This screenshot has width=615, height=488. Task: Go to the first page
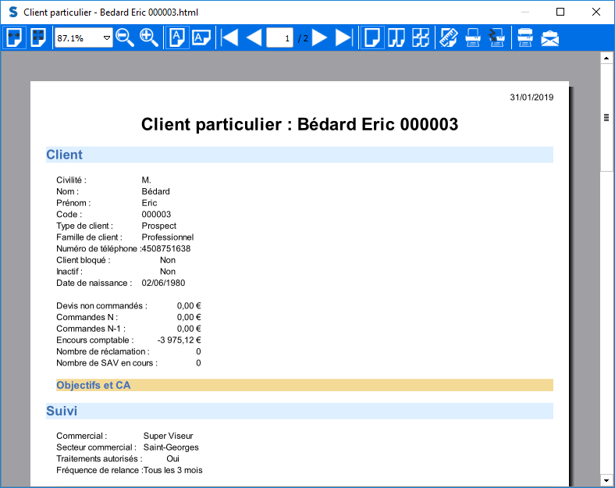(x=229, y=37)
